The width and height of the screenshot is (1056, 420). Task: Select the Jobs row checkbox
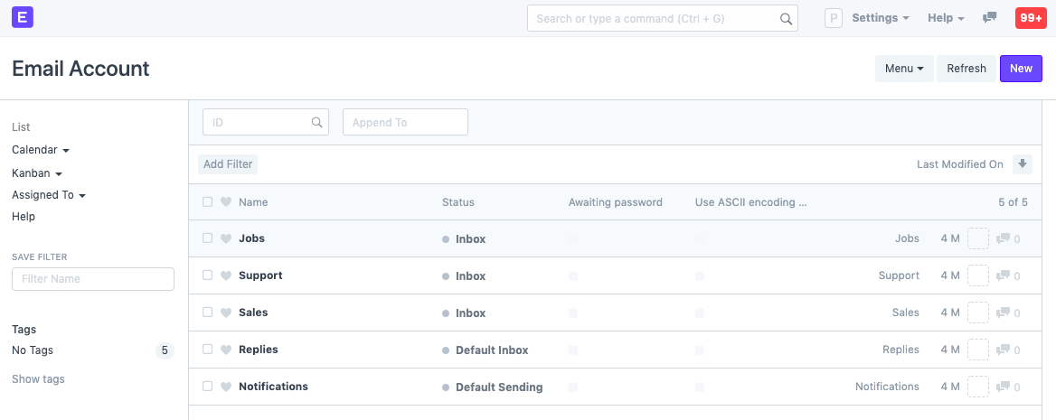pyautogui.click(x=208, y=238)
